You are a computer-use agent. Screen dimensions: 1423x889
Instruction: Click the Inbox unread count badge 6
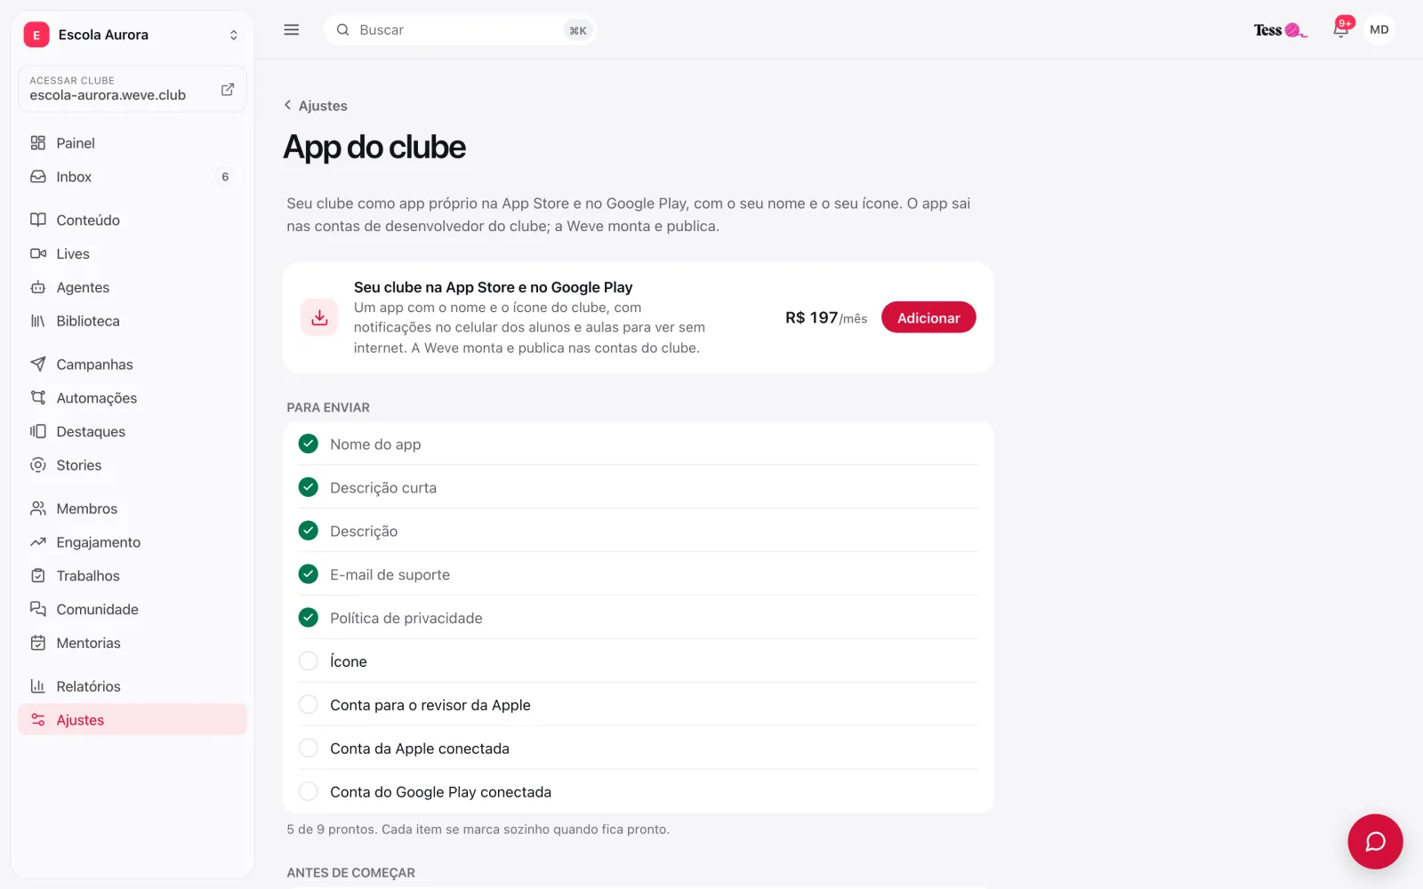pyautogui.click(x=225, y=177)
